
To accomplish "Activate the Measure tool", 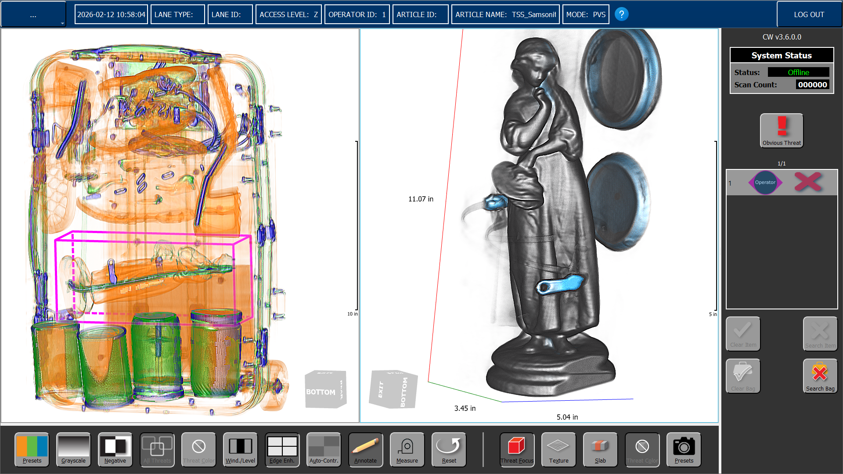I will pos(407,449).
